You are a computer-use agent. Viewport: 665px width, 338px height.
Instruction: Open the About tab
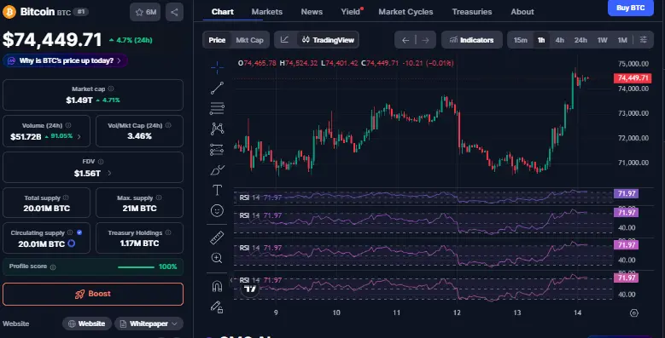tap(522, 12)
